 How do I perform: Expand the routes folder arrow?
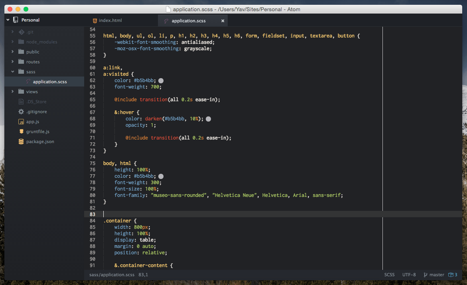(x=12, y=62)
